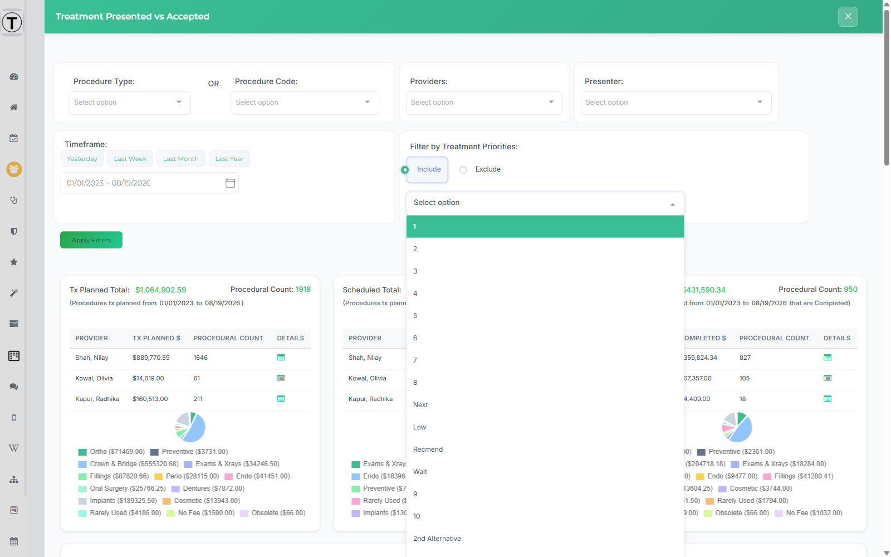This screenshot has width=891, height=557.
Task: Choose priority option 2nd Alternative
Action: pos(545,539)
